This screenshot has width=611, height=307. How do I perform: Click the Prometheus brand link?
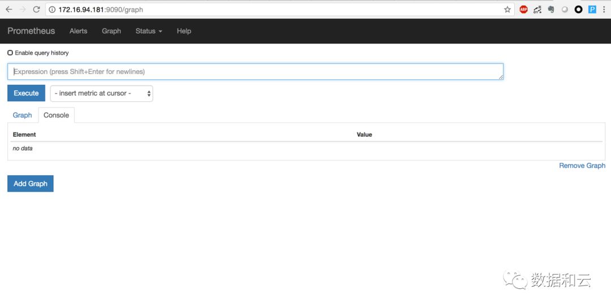click(x=31, y=31)
